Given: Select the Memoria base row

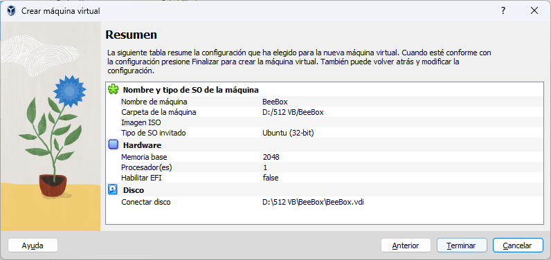Looking at the screenshot, I should pos(332,157).
